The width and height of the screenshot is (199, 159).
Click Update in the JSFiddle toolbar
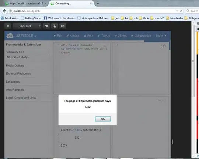73,36
